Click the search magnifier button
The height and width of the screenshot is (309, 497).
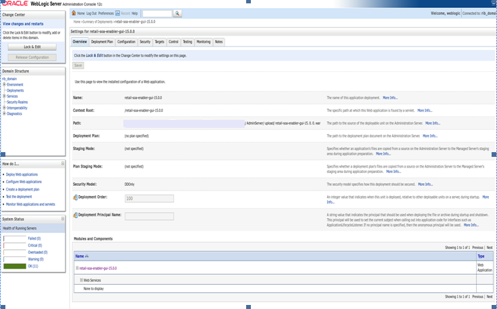tap(177, 13)
